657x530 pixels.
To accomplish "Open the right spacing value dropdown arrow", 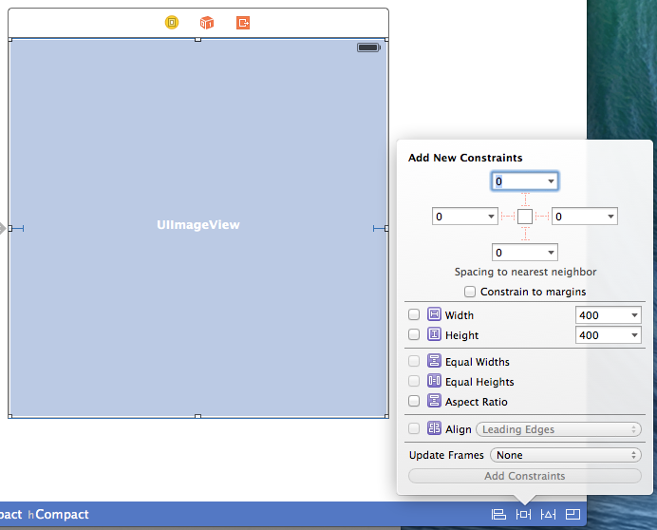I will (x=610, y=217).
